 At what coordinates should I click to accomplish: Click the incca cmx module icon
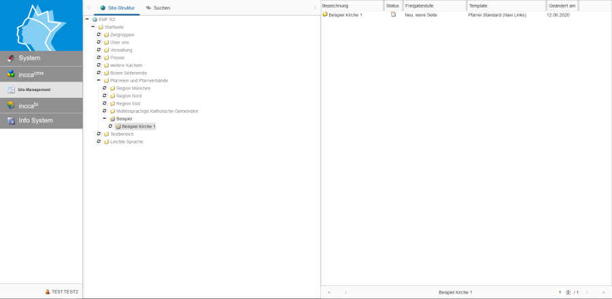[11, 74]
